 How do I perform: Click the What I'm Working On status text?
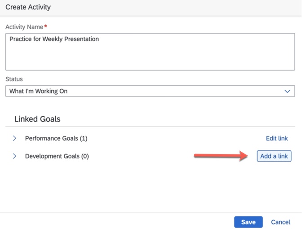38,91
